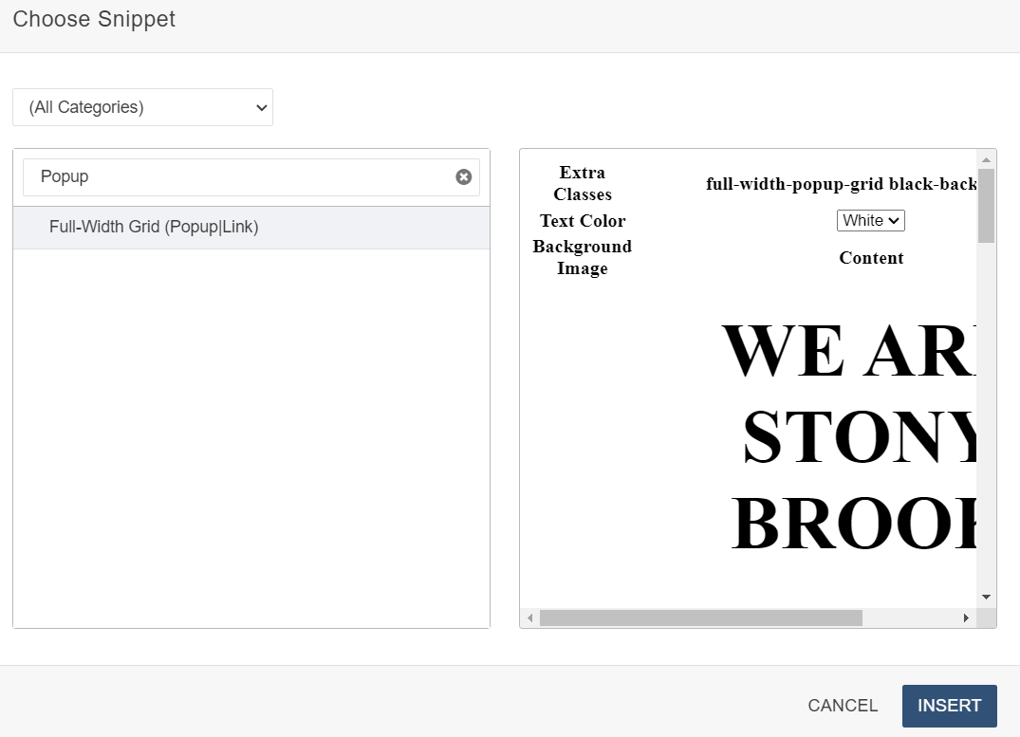Screen dimensions: 1020x737
Task: Click the CANCEL button
Action: pos(842,706)
